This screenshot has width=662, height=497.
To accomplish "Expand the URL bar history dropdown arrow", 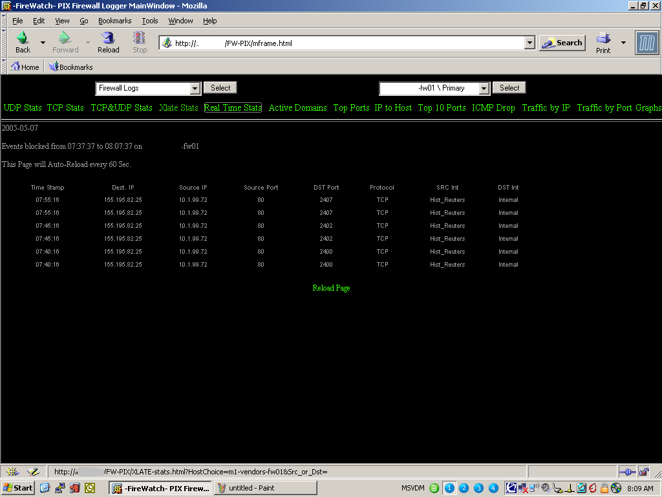I will coord(530,43).
